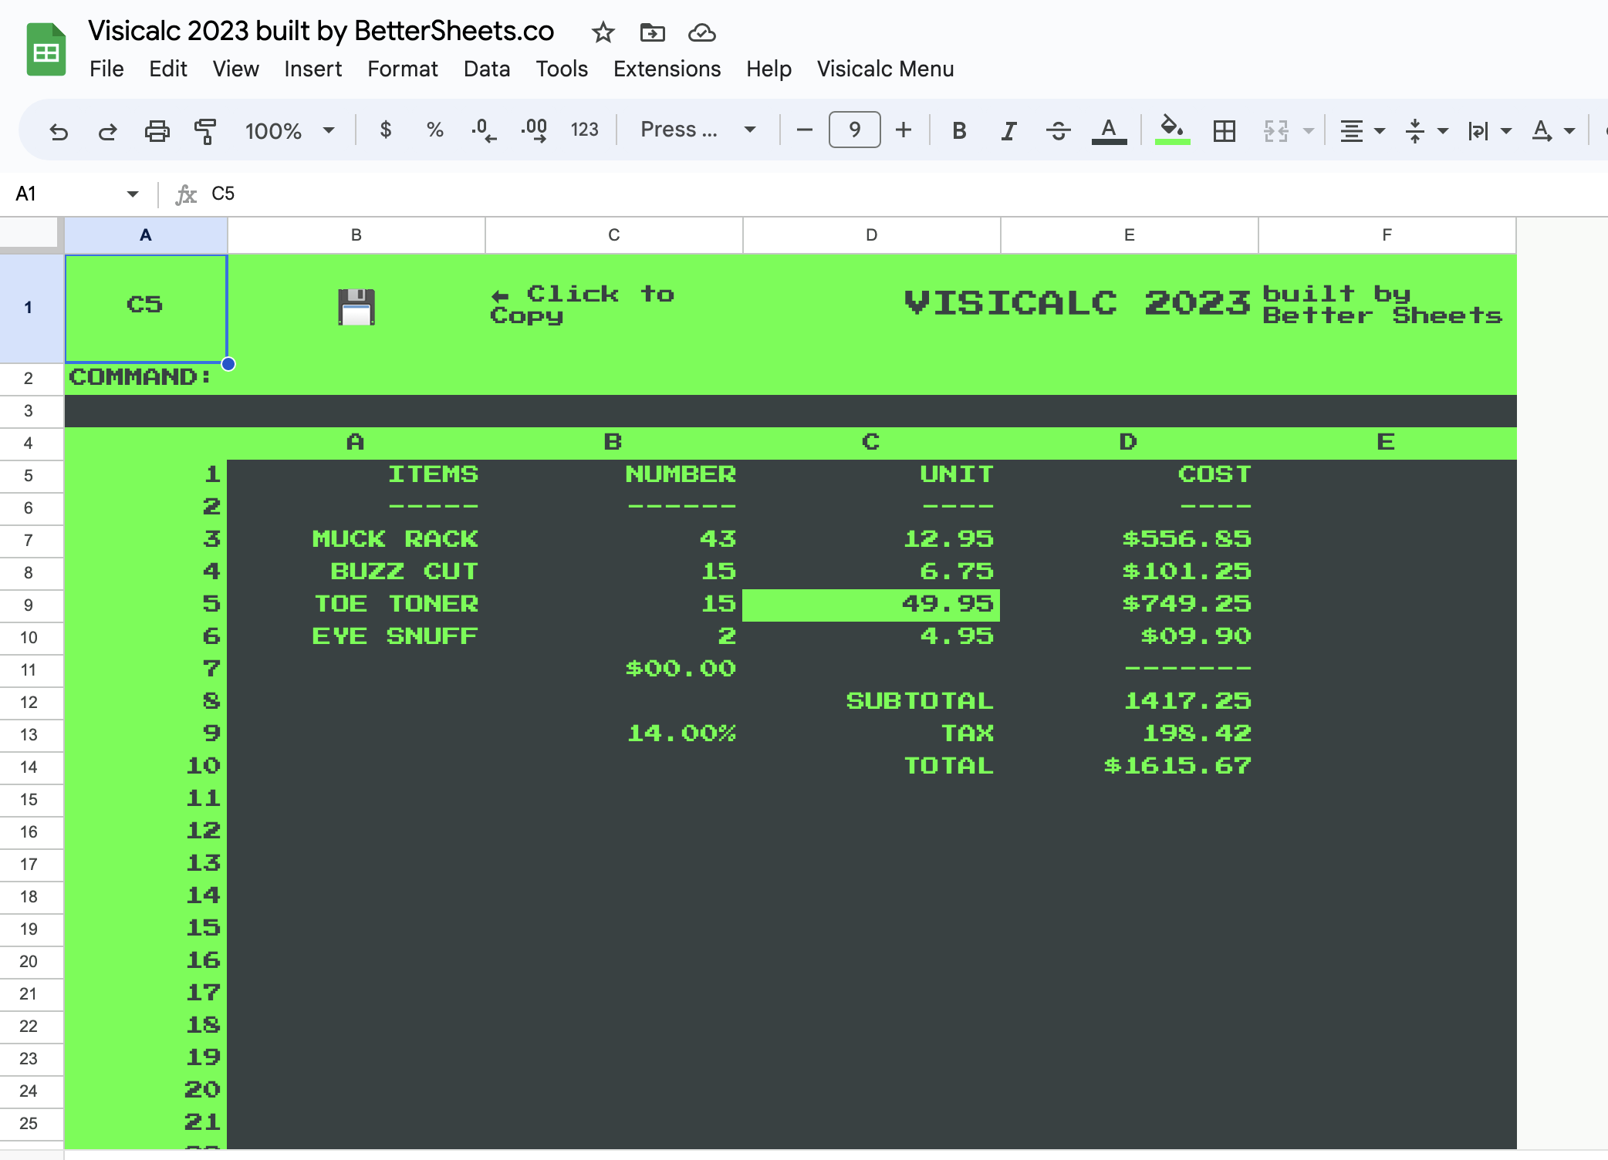Select the column D header
Image resolution: width=1608 pixels, height=1160 pixels.
(872, 235)
